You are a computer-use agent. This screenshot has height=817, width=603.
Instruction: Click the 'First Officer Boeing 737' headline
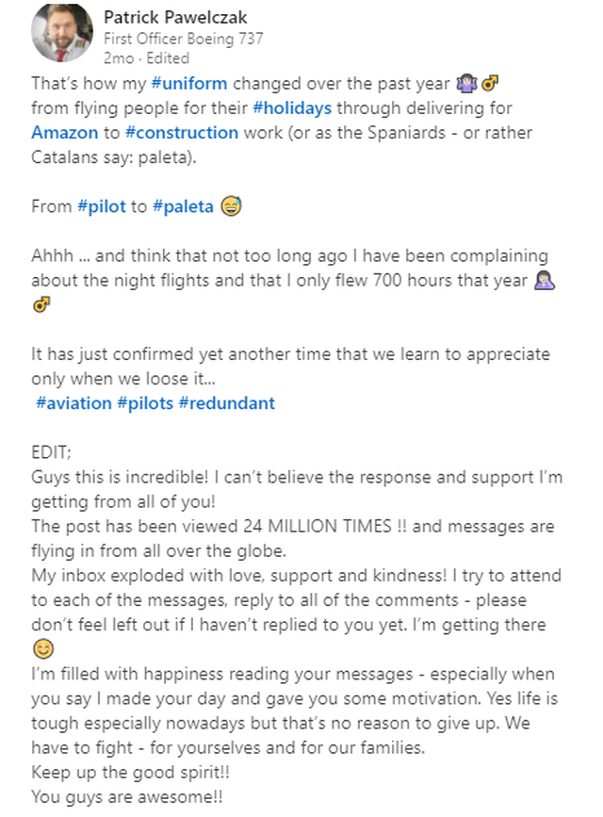click(x=184, y=39)
